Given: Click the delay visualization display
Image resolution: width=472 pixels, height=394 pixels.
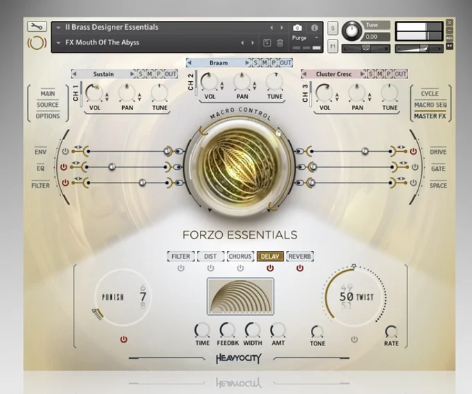Looking at the screenshot, I should pyautogui.click(x=240, y=297).
